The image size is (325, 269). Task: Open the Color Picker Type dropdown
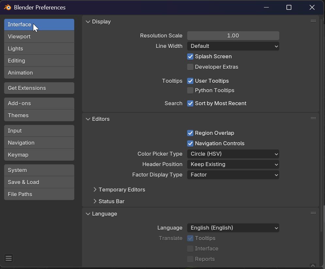pyautogui.click(x=233, y=154)
